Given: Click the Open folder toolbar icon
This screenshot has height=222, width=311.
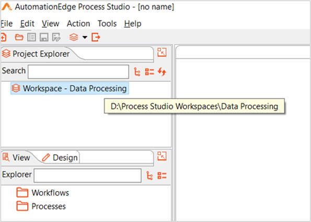Looking at the screenshot, I should pos(19,37).
